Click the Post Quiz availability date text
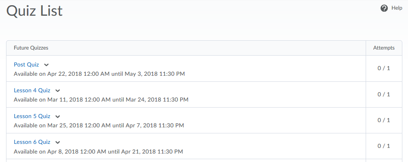This screenshot has width=408, height=162. (99, 74)
